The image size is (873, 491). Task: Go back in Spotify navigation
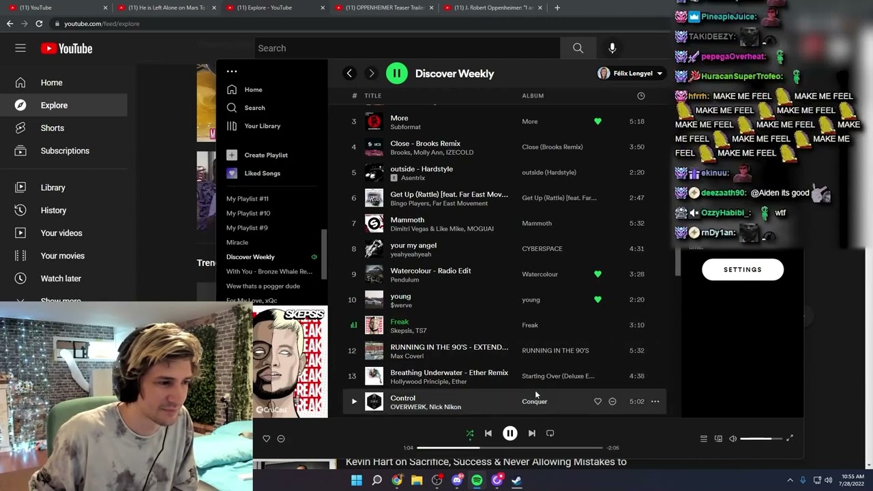pyautogui.click(x=349, y=74)
